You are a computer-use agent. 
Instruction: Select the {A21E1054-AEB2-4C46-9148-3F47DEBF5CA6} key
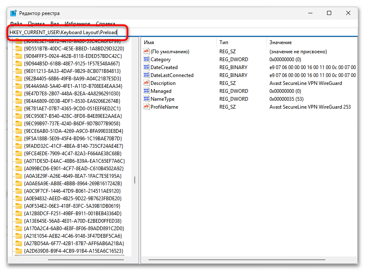click(x=73, y=236)
